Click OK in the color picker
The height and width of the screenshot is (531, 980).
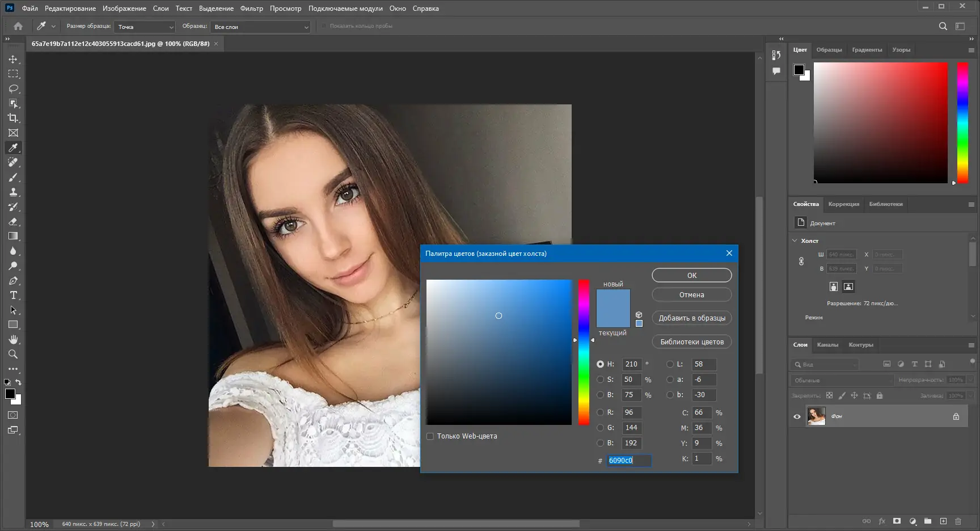(691, 275)
